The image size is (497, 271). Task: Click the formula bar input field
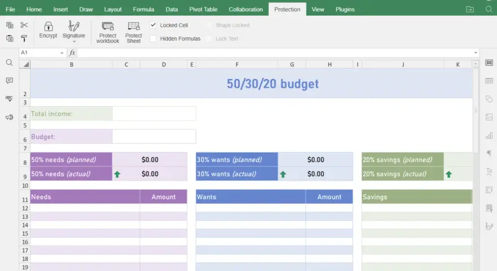[274, 53]
